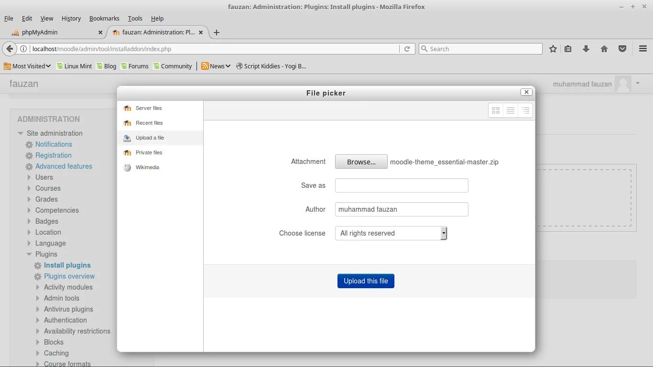The height and width of the screenshot is (367, 653).
Task: Click the address bar URL
Action: 102,49
